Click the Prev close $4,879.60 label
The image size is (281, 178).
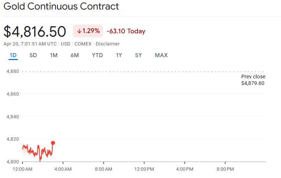point(253,80)
